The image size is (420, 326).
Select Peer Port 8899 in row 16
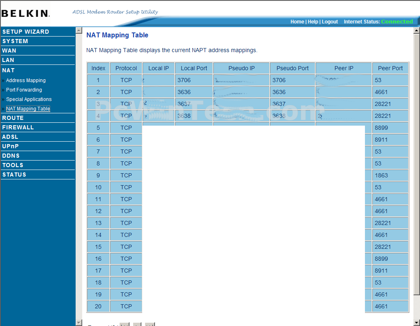[390, 259]
